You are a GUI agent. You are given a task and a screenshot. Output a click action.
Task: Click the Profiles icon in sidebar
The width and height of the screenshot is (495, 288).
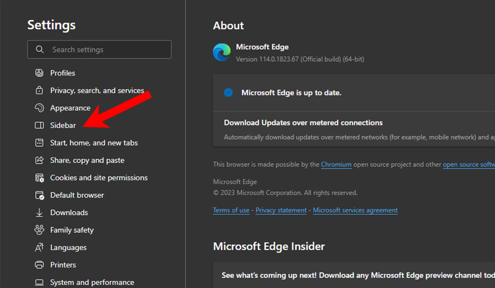[39, 73]
